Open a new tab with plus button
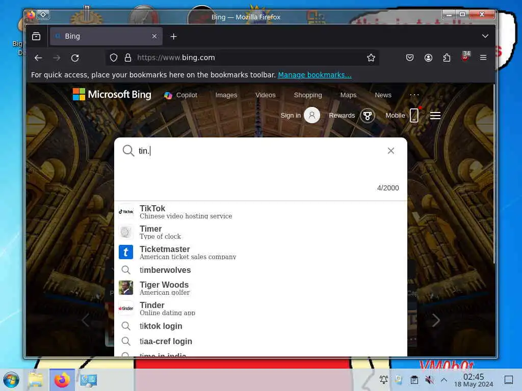The width and height of the screenshot is (522, 391). (173, 36)
